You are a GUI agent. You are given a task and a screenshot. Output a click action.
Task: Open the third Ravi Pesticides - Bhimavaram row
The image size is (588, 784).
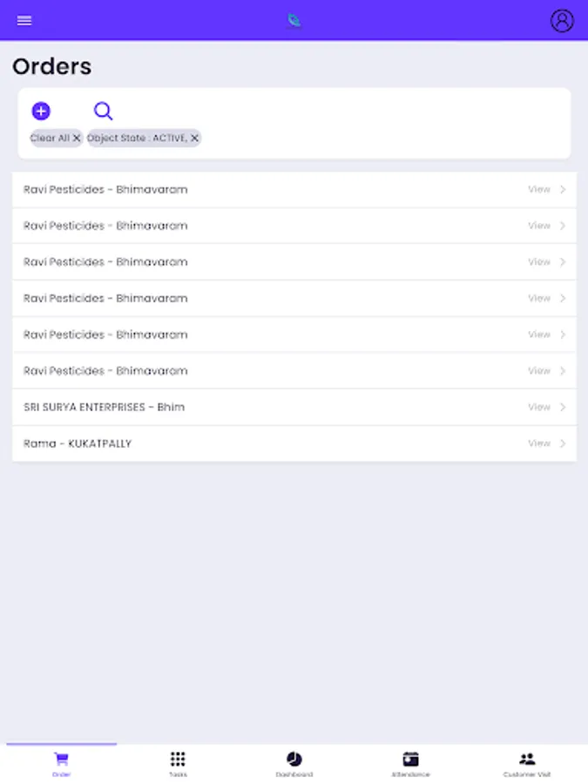pyautogui.click(x=105, y=262)
